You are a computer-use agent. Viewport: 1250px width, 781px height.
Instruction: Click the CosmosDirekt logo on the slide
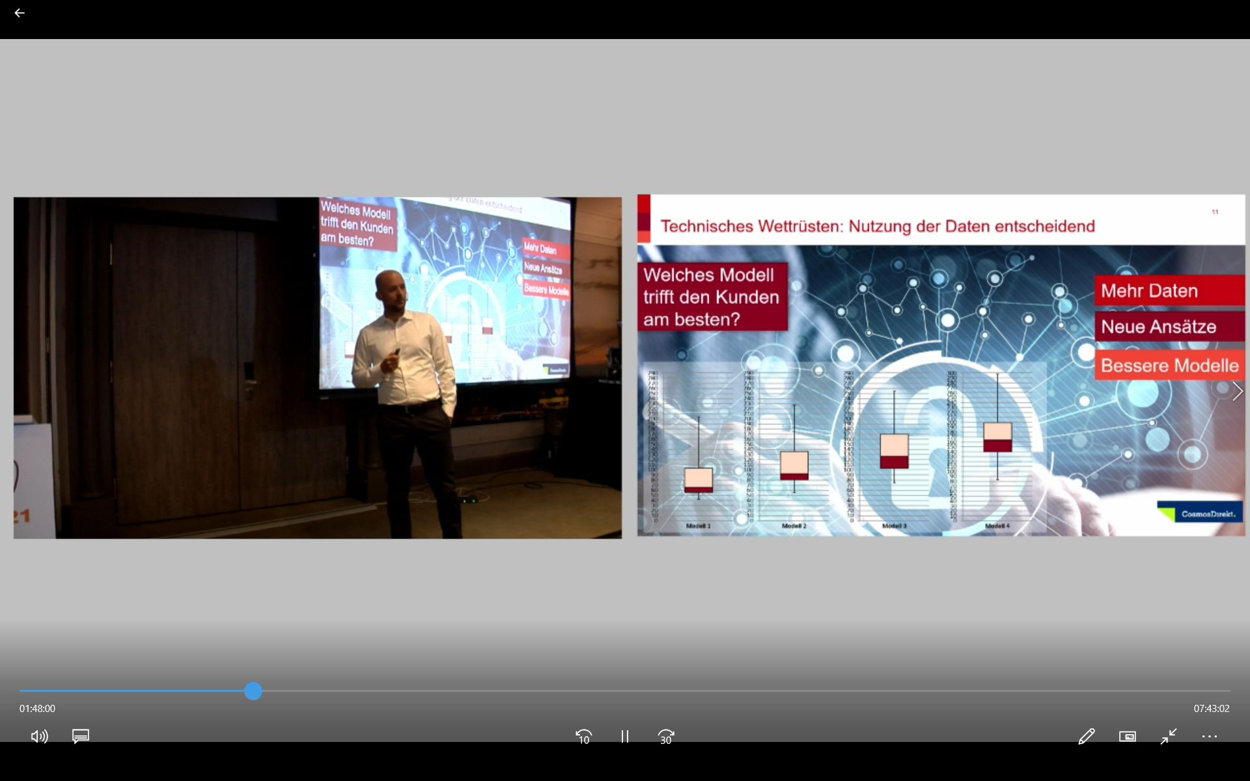point(1200,513)
